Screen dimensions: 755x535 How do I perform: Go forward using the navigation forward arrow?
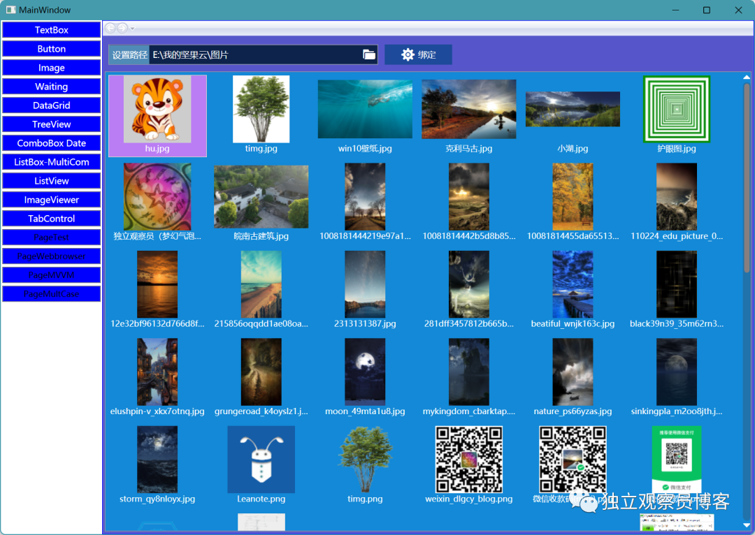pyautogui.click(x=122, y=29)
